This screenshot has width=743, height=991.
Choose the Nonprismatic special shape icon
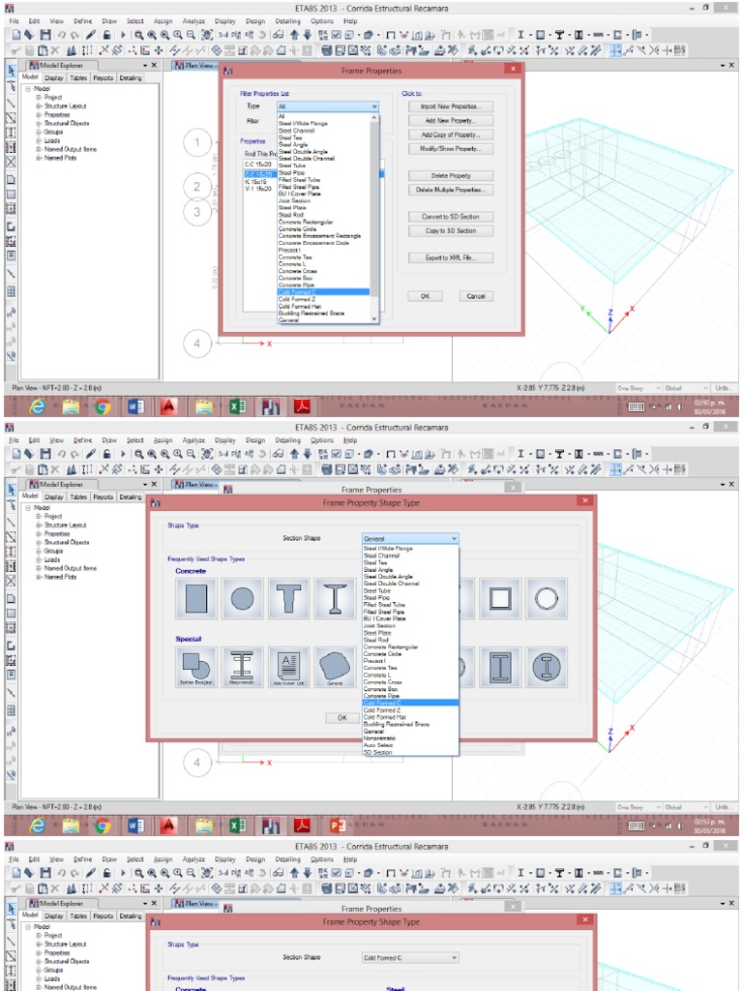[242, 667]
